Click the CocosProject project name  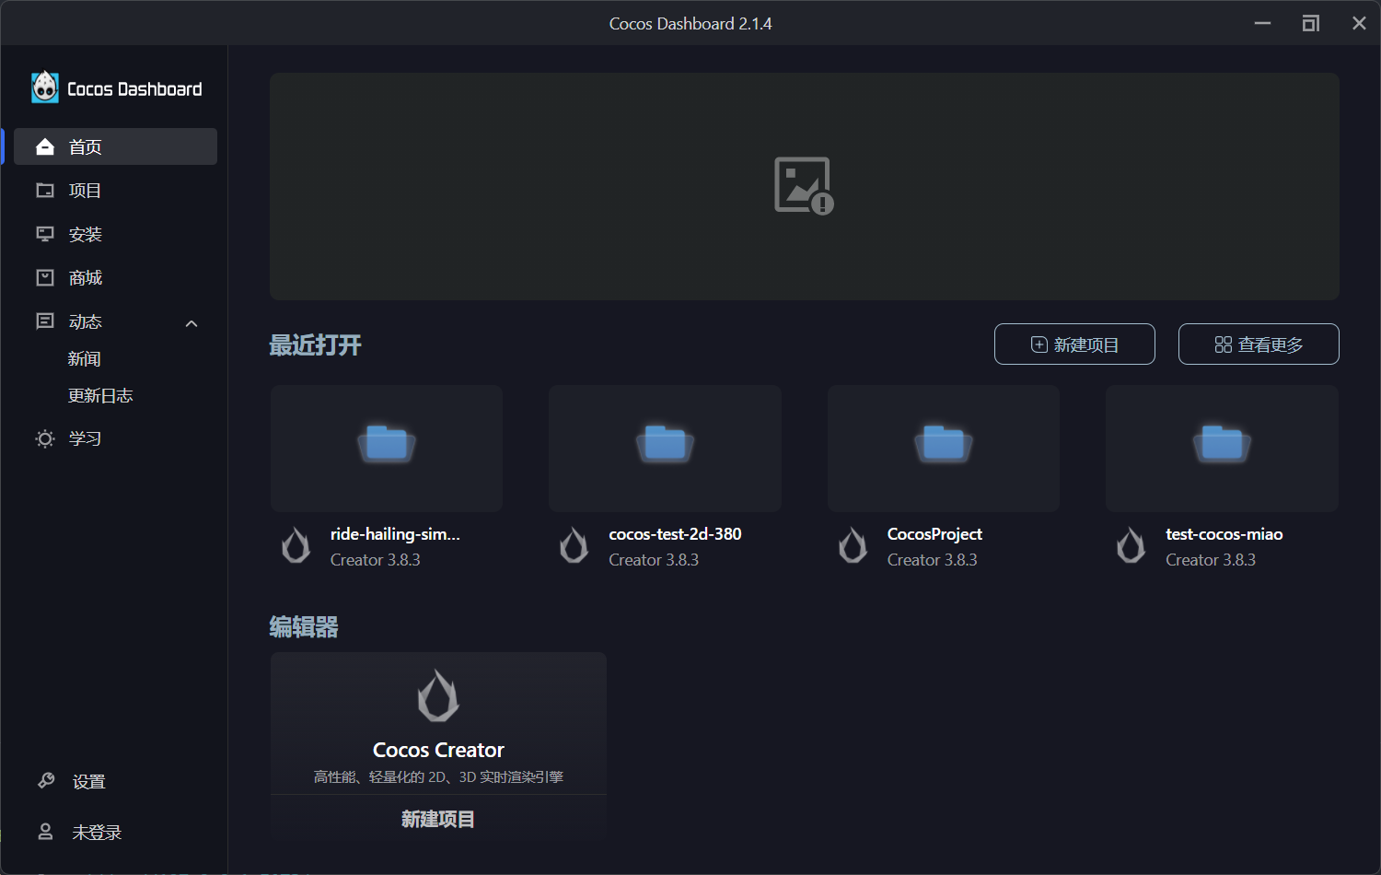(x=934, y=534)
